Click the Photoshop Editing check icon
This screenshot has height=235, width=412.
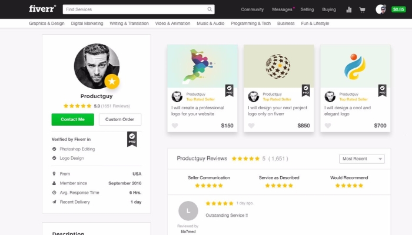coord(54,149)
